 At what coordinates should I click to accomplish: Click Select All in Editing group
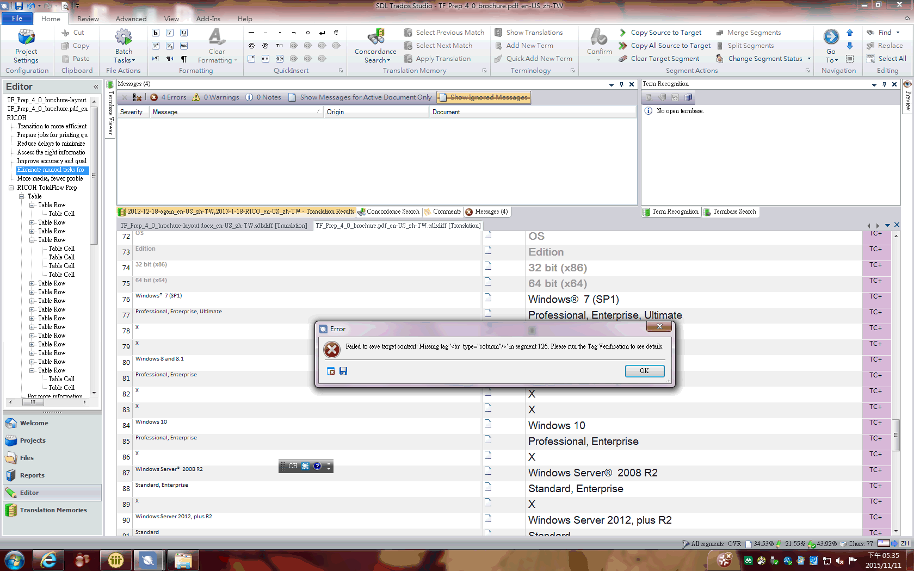(886, 59)
